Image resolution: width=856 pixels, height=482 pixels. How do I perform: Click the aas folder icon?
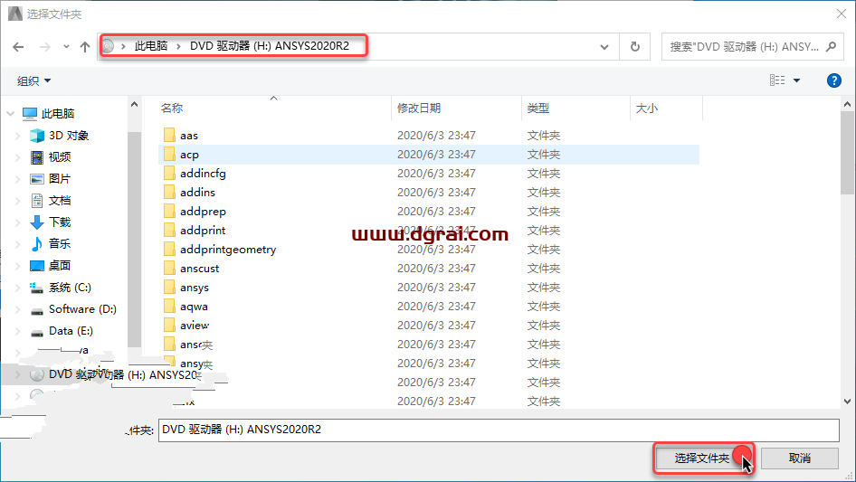pos(169,135)
